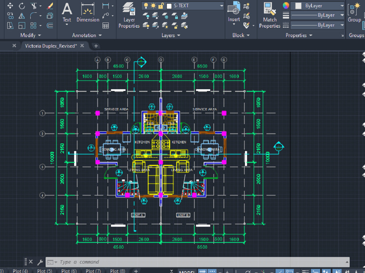Select the Mirror tool in Modify panel

(22, 15)
